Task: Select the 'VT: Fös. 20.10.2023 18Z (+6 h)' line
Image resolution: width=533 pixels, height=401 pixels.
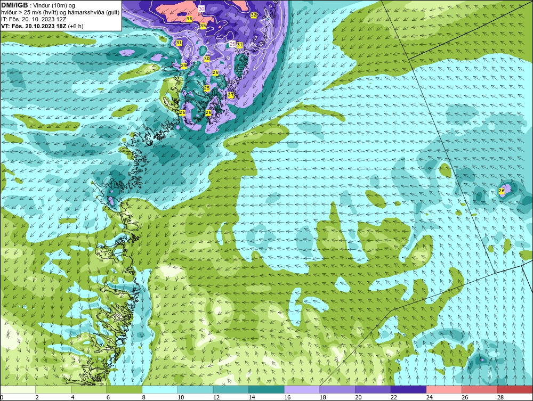Action: (42, 26)
